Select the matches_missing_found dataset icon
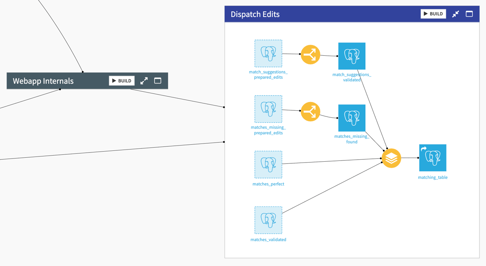This screenshot has height=266, width=486. pyautogui.click(x=352, y=118)
